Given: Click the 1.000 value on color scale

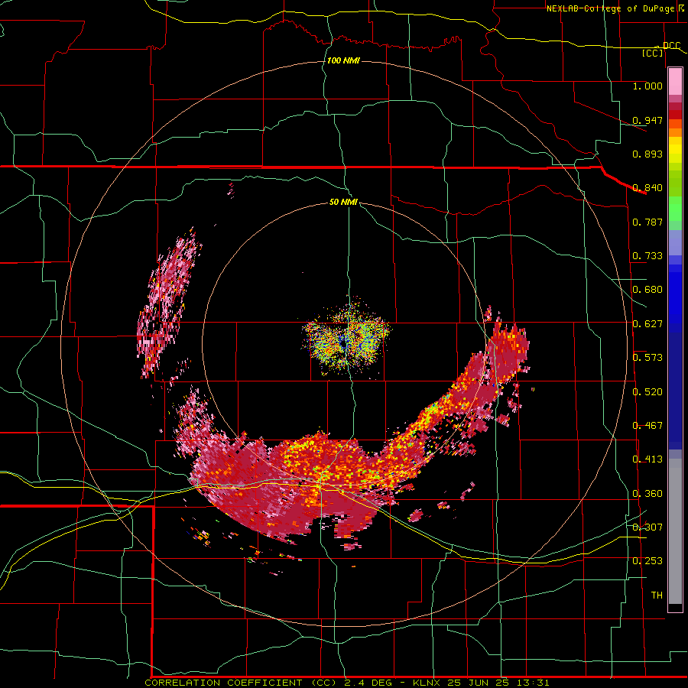Looking at the screenshot, I should click(x=647, y=86).
